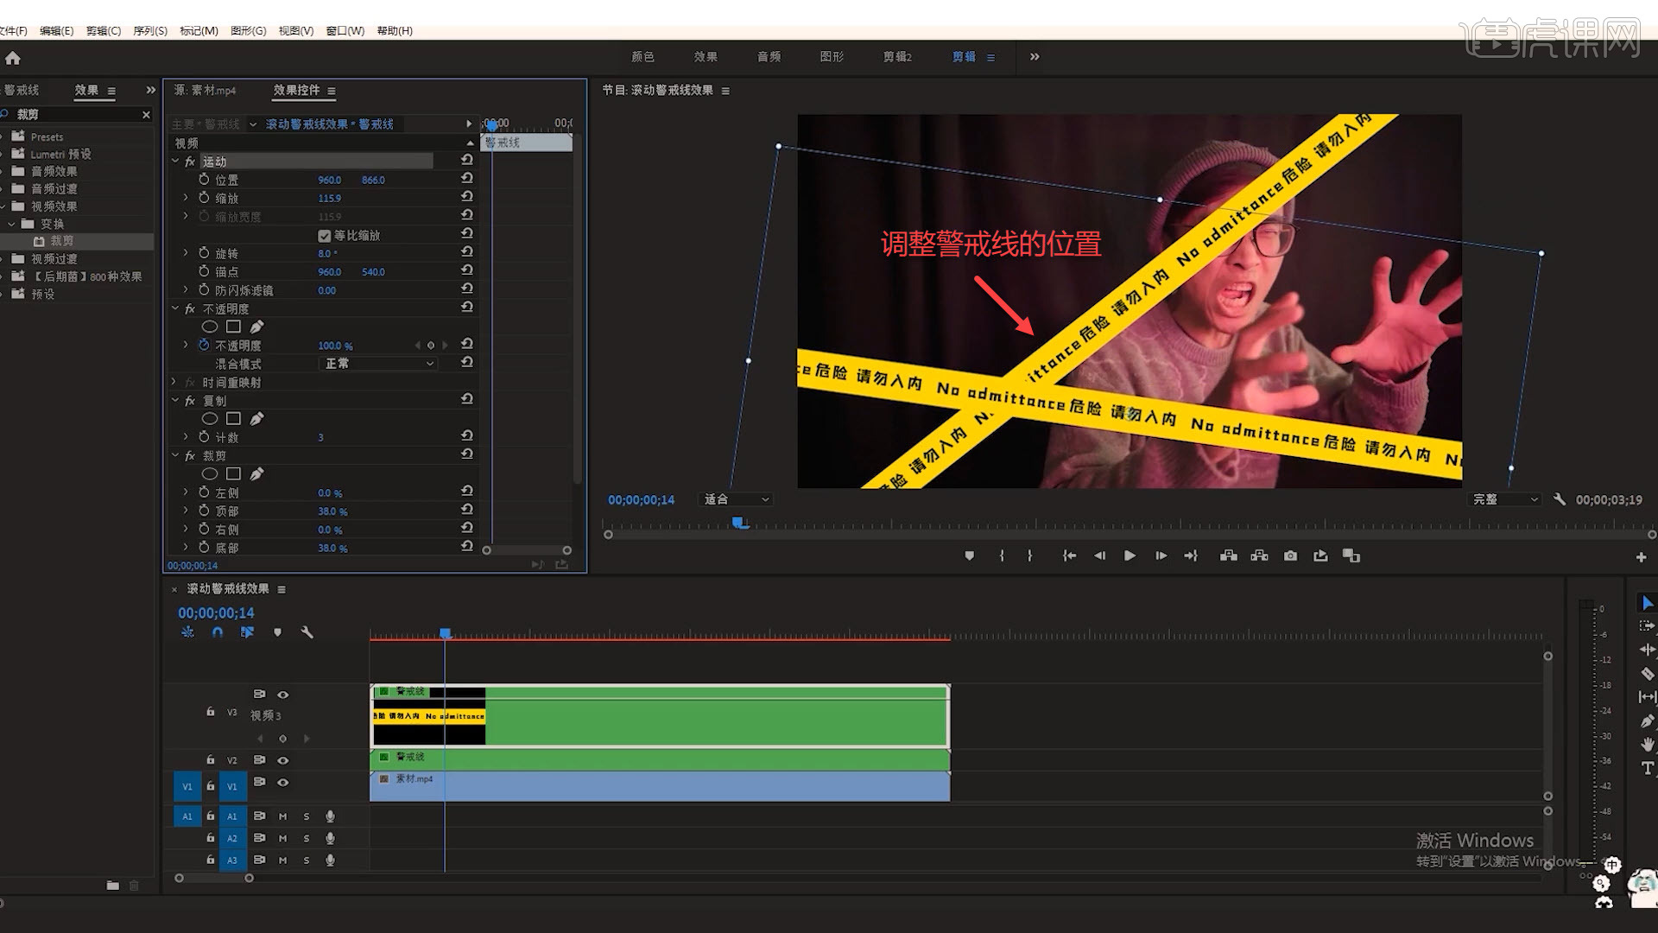
Task: Click pen mask tool under 不透明度
Action: coord(256,327)
